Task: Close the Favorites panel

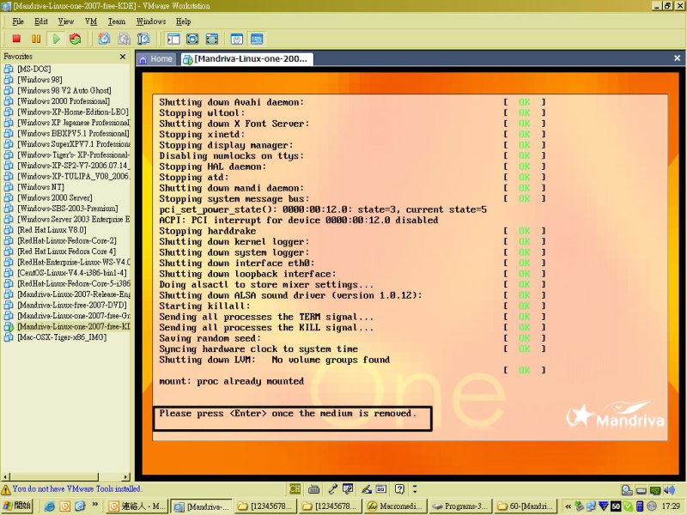Action: tap(123, 57)
